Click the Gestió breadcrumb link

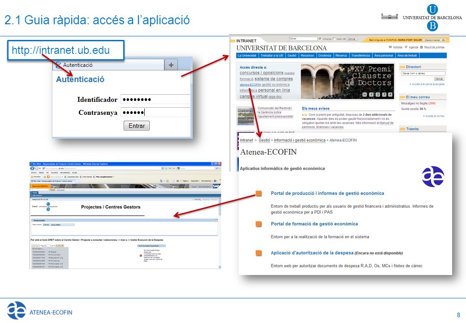point(264,140)
